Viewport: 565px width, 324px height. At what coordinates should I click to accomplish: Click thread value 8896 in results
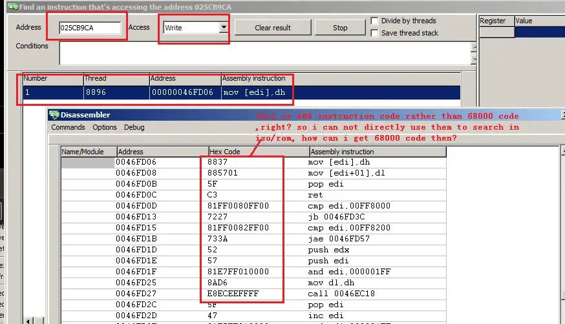pos(96,92)
